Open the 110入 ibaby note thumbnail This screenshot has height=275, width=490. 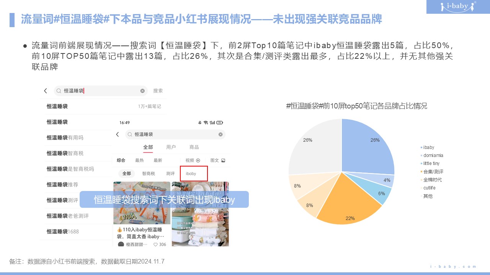coord(142,203)
